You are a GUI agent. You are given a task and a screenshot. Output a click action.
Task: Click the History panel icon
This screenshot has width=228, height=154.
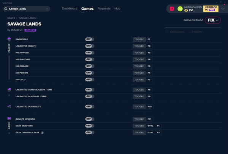(x=190, y=32)
